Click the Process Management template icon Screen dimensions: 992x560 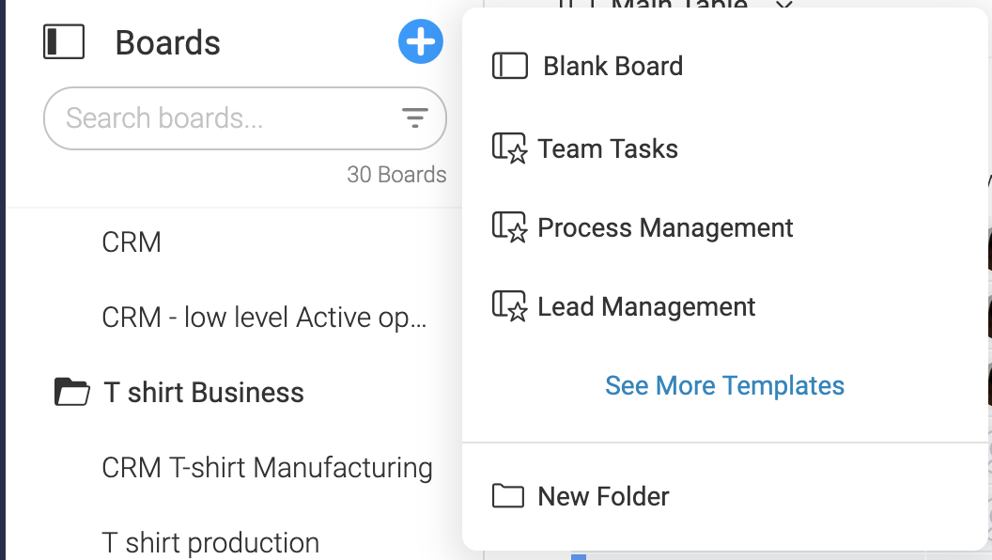(x=510, y=227)
